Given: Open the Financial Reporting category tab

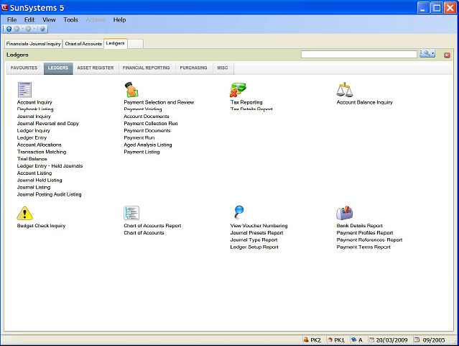Looking at the screenshot, I should [x=146, y=68].
